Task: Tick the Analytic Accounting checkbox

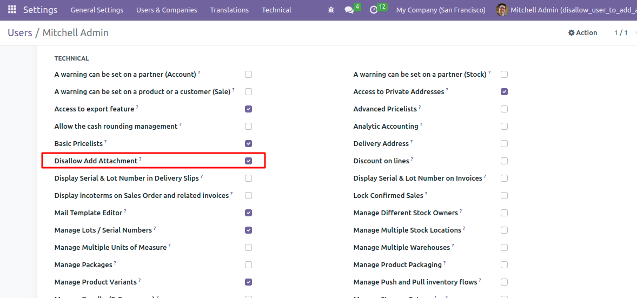Action: point(504,127)
